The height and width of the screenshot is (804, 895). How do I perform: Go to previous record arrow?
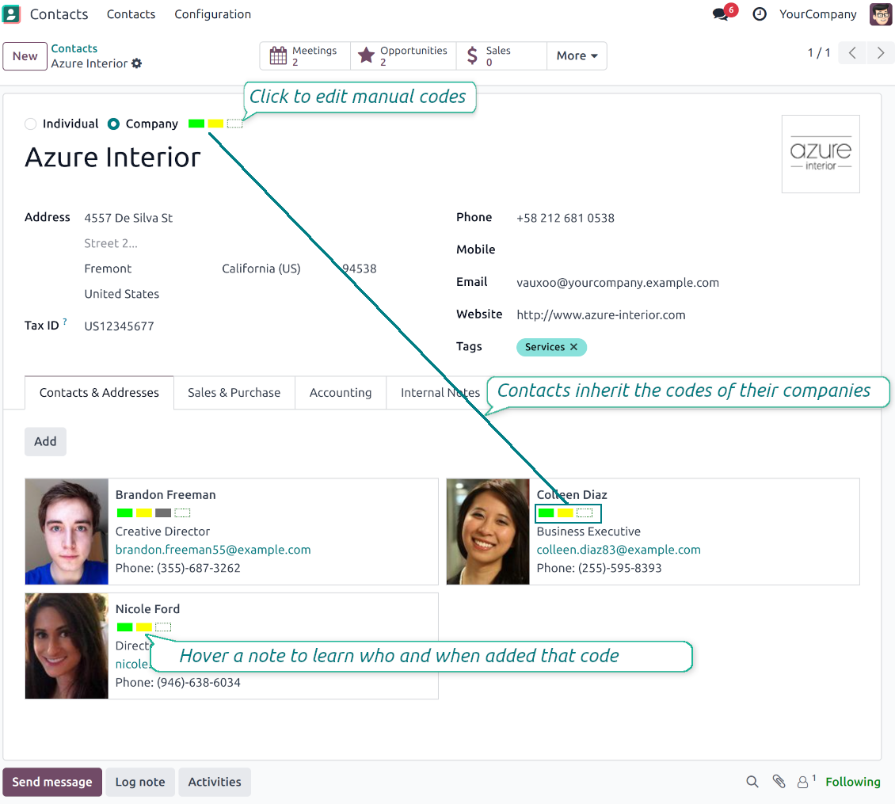tap(852, 53)
